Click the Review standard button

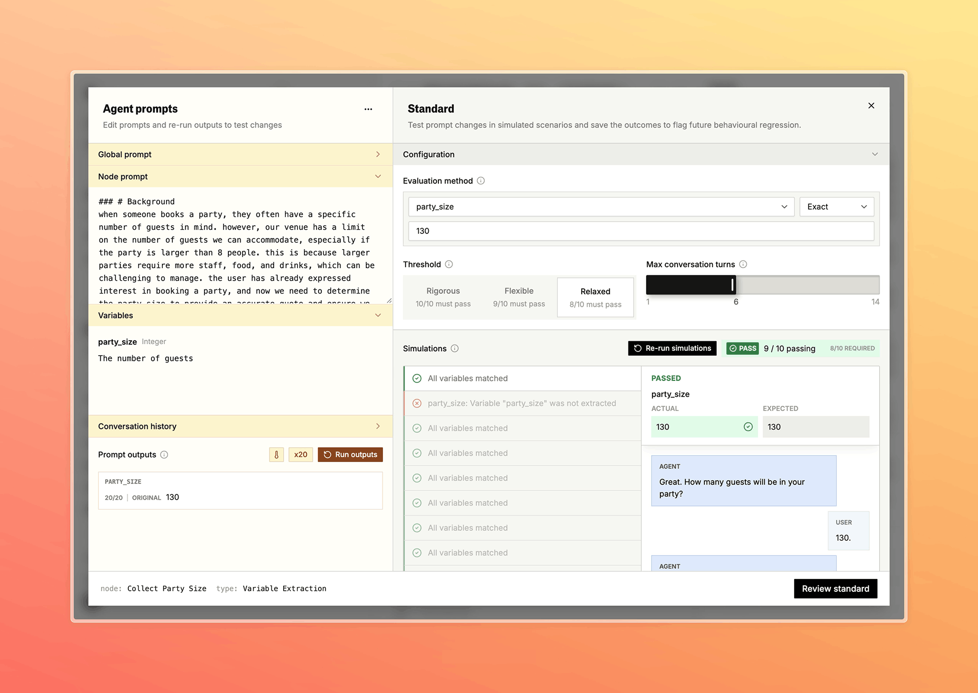tap(835, 588)
